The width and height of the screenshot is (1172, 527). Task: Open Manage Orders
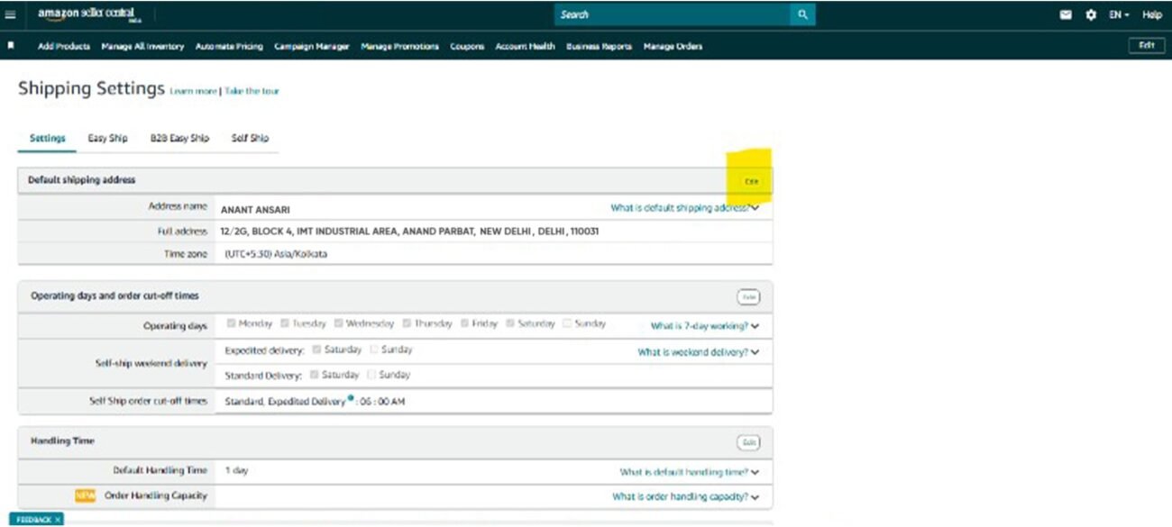(673, 47)
